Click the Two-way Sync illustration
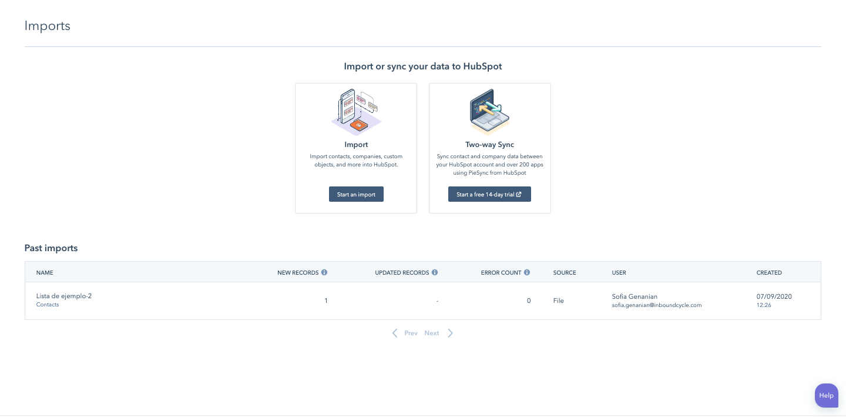The width and height of the screenshot is (846, 417). coord(489,112)
